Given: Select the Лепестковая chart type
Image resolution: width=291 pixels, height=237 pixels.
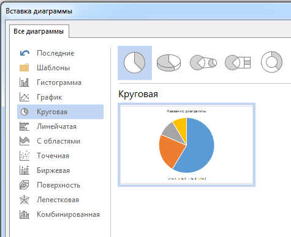Looking at the screenshot, I should pyautogui.click(x=60, y=200).
